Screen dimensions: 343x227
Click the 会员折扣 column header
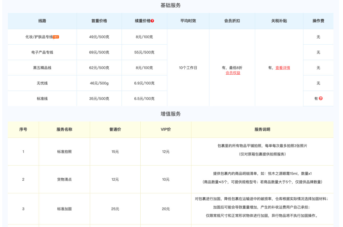tap(232, 21)
